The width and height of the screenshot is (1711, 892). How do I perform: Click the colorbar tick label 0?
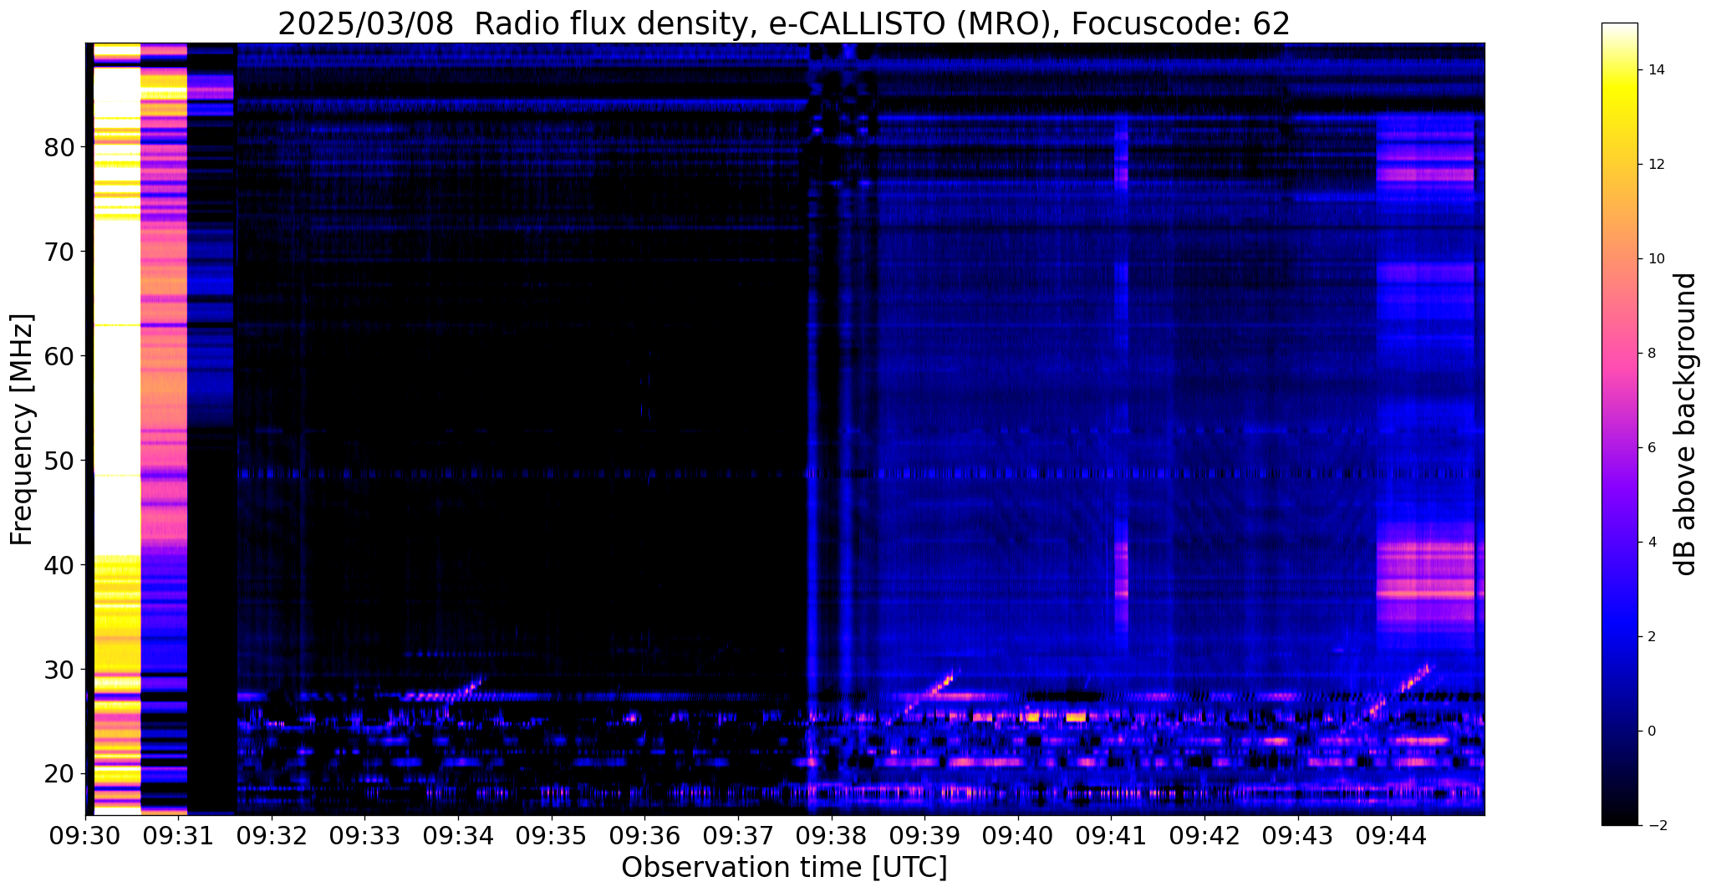point(1651,731)
